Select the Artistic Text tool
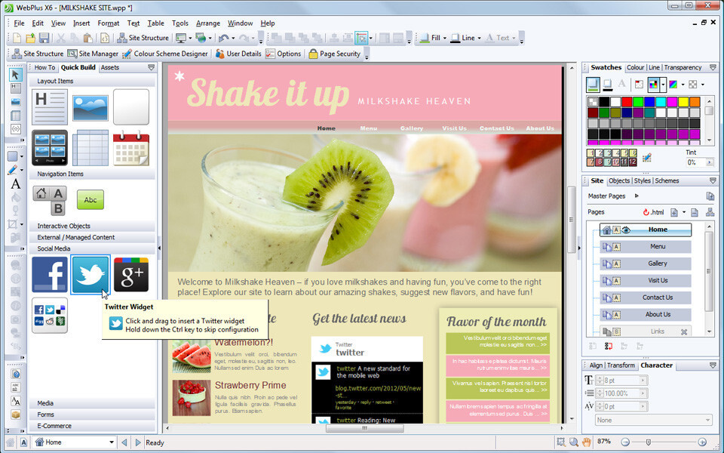Image resolution: width=724 pixels, height=453 pixels. tap(15, 184)
